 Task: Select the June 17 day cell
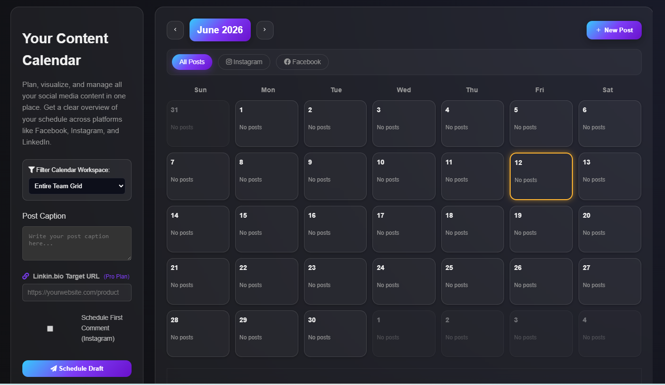(x=404, y=229)
